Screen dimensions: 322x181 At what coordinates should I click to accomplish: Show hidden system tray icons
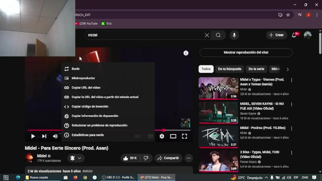[x=266, y=177]
